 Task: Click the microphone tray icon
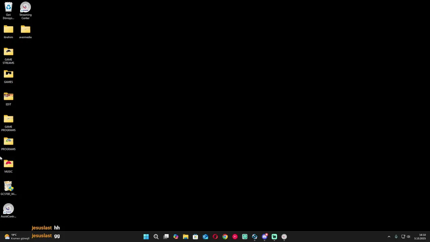pyautogui.click(x=396, y=237)
